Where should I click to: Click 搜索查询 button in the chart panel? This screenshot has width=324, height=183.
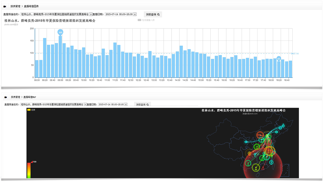[x=153, y=14]
